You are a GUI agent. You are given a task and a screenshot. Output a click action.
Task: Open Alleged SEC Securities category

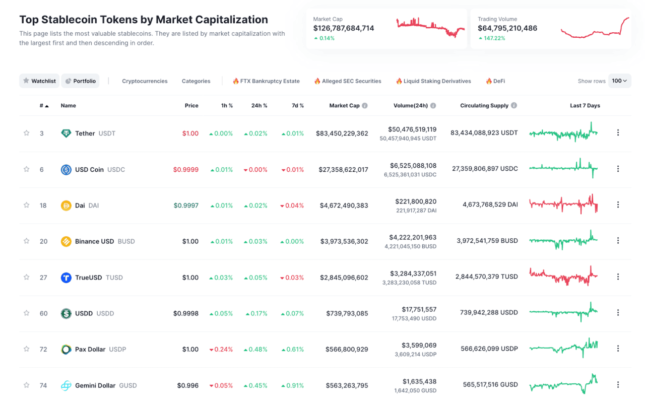[348, 81]
